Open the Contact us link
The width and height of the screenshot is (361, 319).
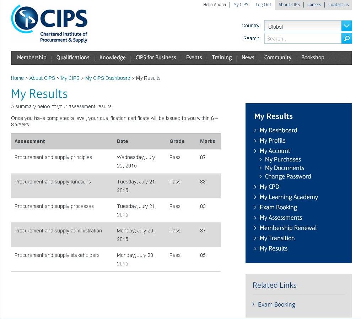338,5
